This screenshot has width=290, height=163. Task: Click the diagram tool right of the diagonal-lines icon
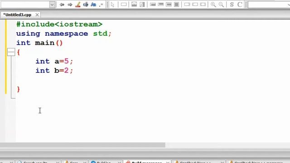point(142,5)
